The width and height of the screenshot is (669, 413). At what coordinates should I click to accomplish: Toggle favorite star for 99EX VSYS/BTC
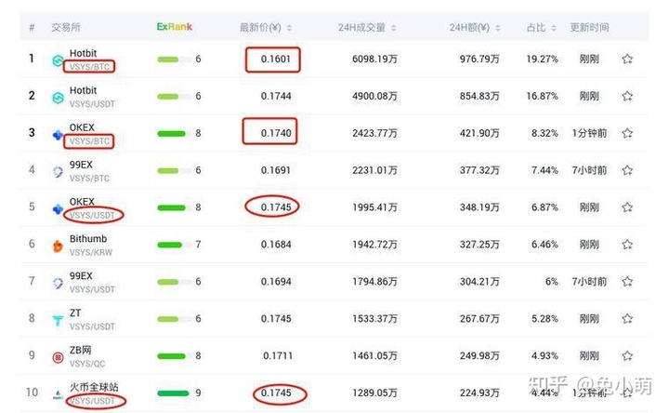click(x=627, y=170)
